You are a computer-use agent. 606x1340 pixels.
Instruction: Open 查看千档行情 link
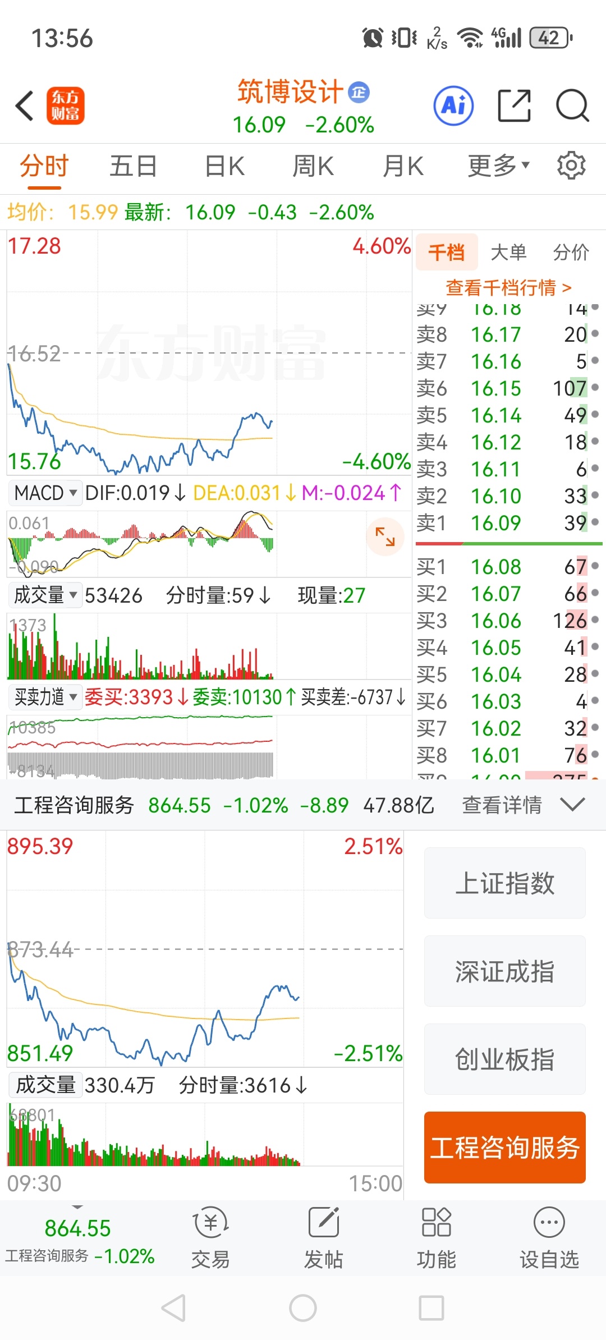[508, 288]
